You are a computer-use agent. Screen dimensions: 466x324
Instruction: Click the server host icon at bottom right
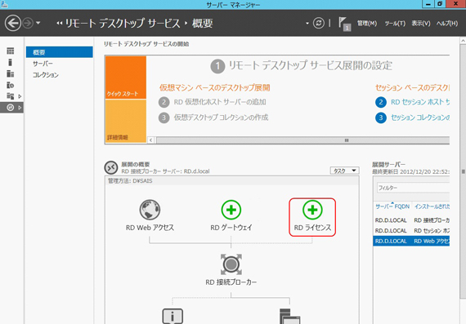(289, 317)
